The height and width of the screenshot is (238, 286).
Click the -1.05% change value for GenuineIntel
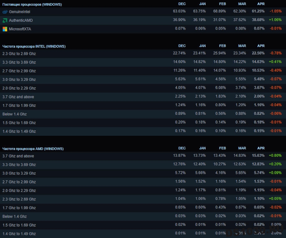pyautogui.click(x=276, y=11)
